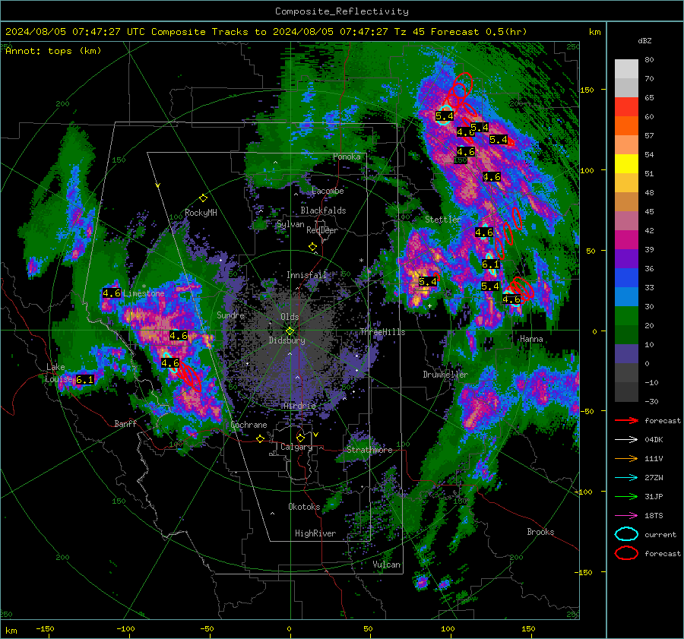Click the 0 dBZ dark gray swatch
This screenshot has height=639, width=684.
pyautogui.click(x=626, y=372)
